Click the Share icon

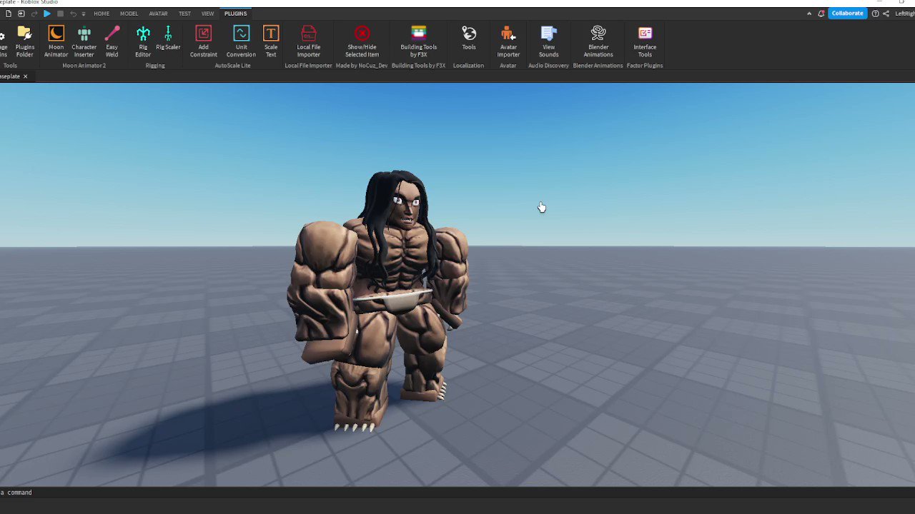tap(886, 14)
